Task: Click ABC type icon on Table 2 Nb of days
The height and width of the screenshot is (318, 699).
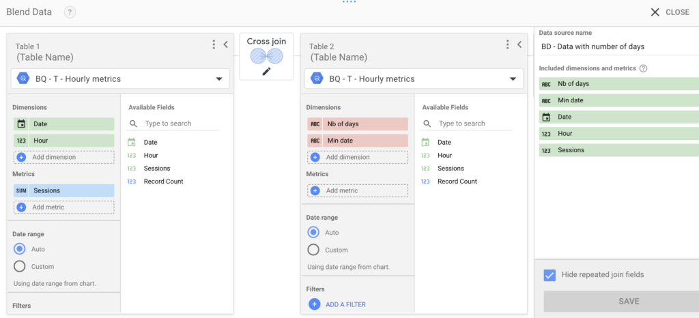Action: point(315,124)
